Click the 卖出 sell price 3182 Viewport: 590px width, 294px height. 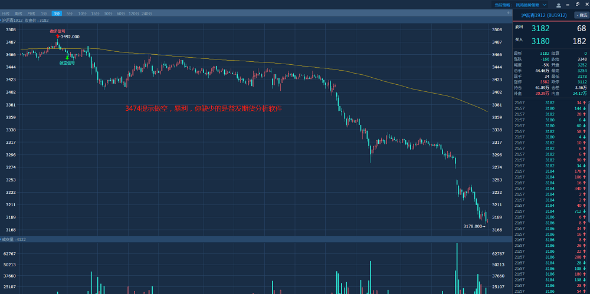point(540,28)
